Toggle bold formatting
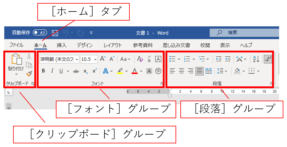This screenshot has height=147, width=287. [43, 71]
